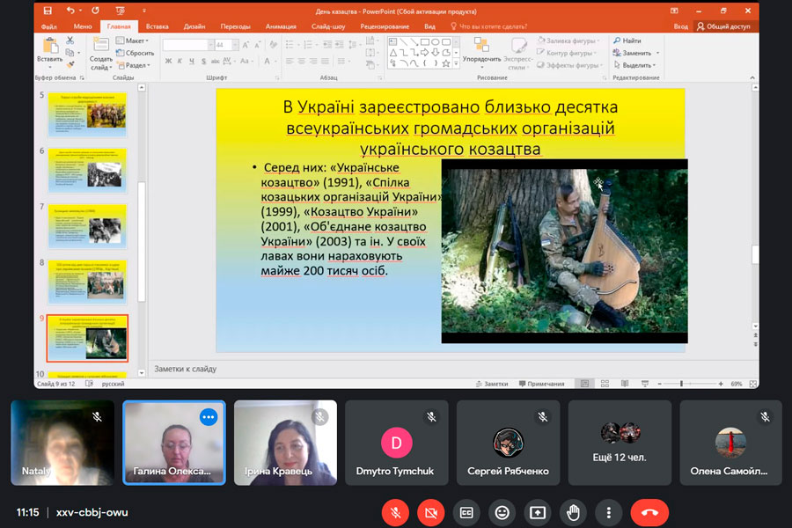Expand the Макет layout dropdown
Image resolution: width=792 pixels, height=528 pixels.
tap(135, 40)
